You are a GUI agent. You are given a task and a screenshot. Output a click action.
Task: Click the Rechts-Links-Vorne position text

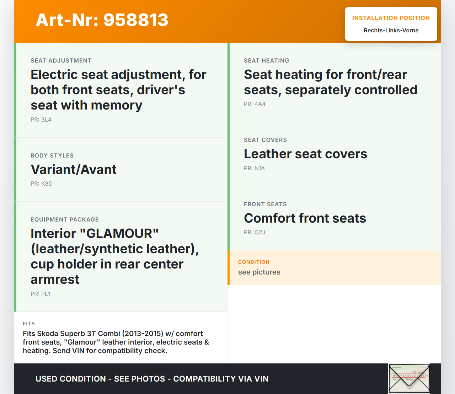[x=391, y=31]
